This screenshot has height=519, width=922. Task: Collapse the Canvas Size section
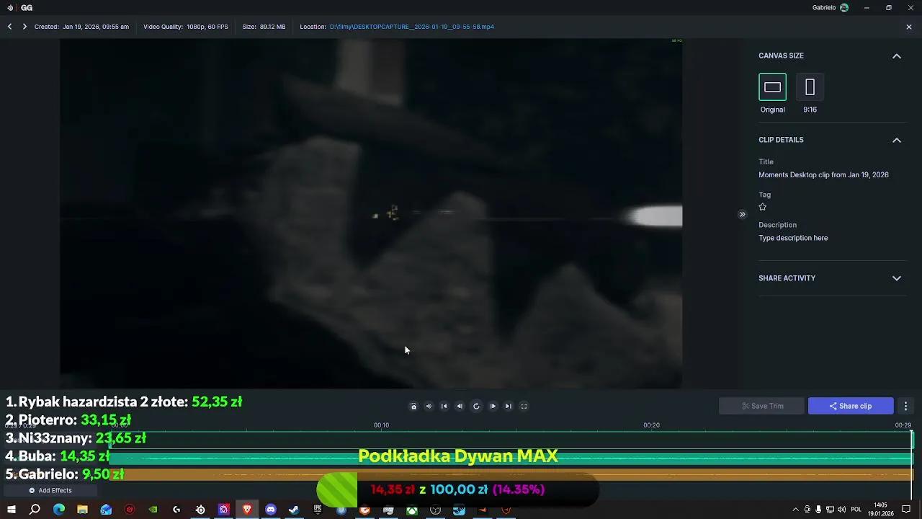(897, 56)
